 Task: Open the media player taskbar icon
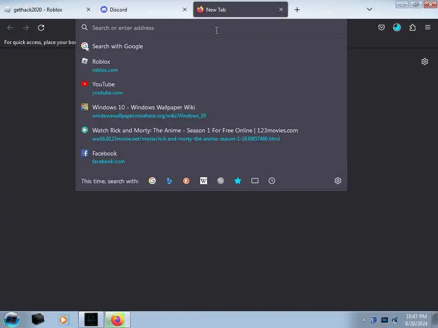click(63, 319)
